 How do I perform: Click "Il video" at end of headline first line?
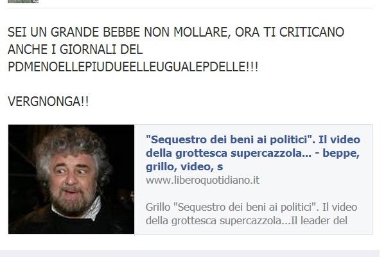tap(340, 139)
